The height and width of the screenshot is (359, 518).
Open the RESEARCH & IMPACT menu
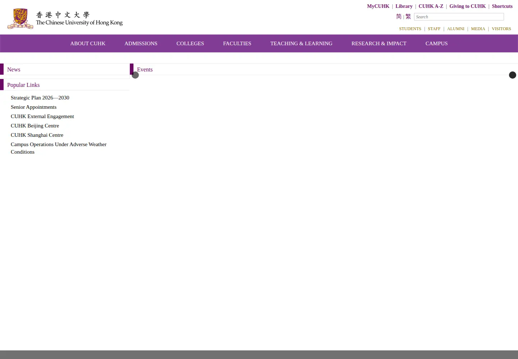tap(379, 43)
